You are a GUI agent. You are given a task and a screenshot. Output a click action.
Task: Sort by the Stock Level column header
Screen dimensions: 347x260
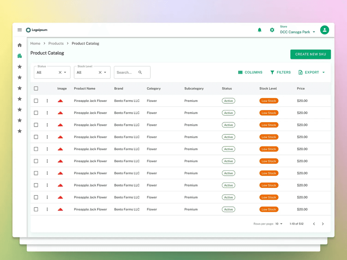(x=268, y=88)
